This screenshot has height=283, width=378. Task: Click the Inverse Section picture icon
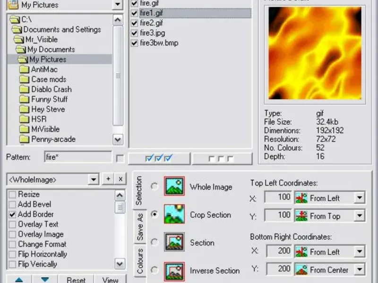point(174,272)
